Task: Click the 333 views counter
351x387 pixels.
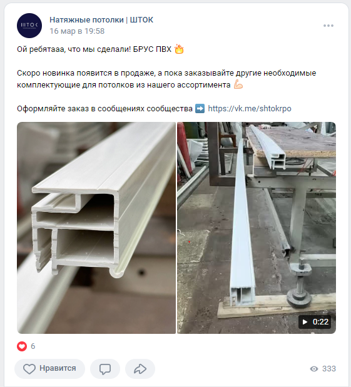Action: [329, 369]
